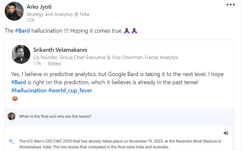Click the #Bard hashtag in Arko's post
Image resolution: width=242 pixels, height=151 pixels.
(x=22, y=31)
